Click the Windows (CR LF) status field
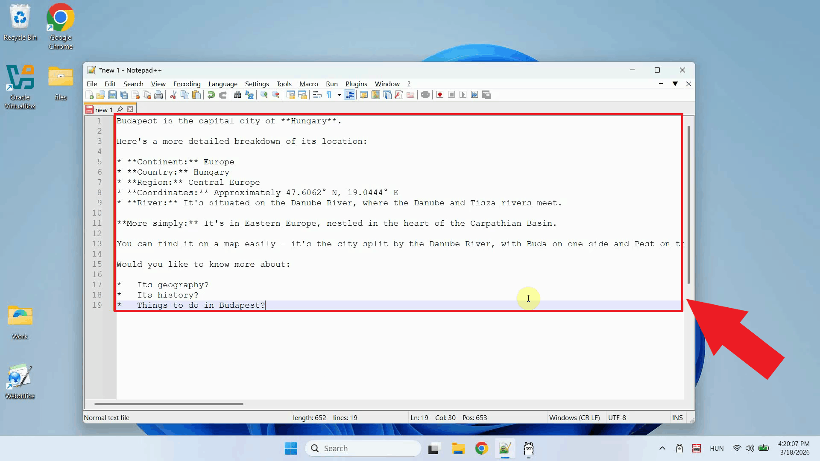Viewport: 820px width, 461px height. 574,417
